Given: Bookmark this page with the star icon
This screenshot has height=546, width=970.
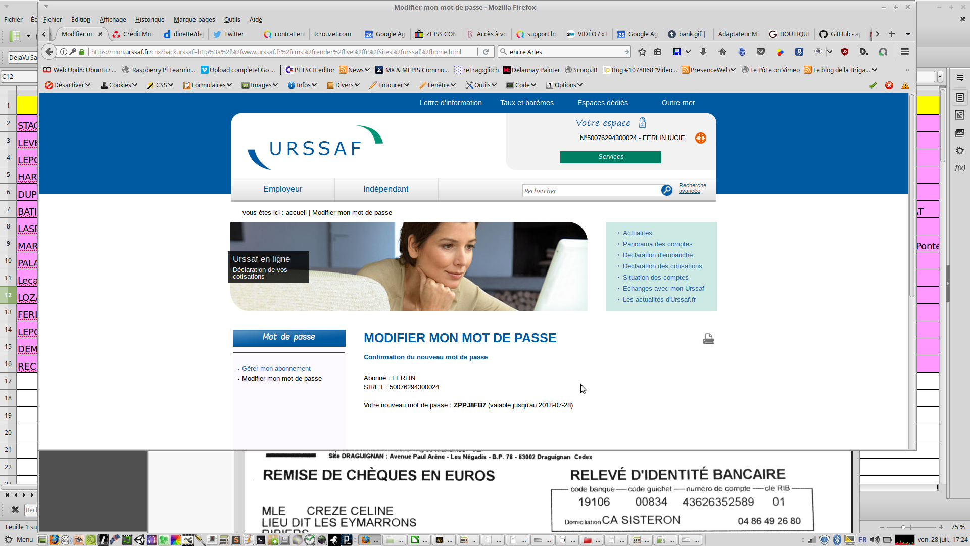Looking at the screenshot, I should tap(642, 52).
